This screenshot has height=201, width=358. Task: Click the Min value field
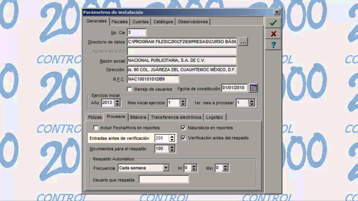pyautogui.click(x=219, y=168)
